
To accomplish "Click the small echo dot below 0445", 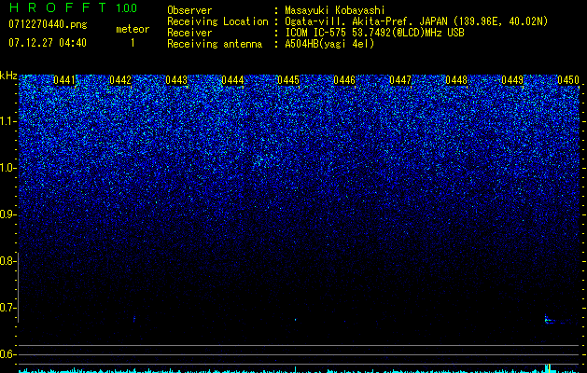I will point(296,320).
